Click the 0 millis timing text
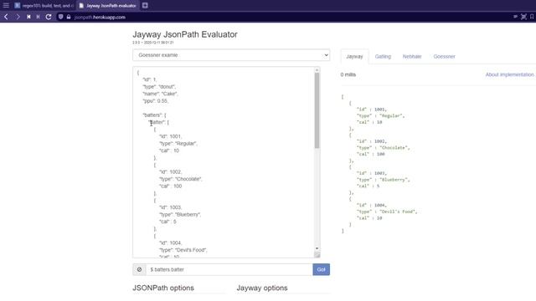This screenshot has width=536, height=301. 348,74
